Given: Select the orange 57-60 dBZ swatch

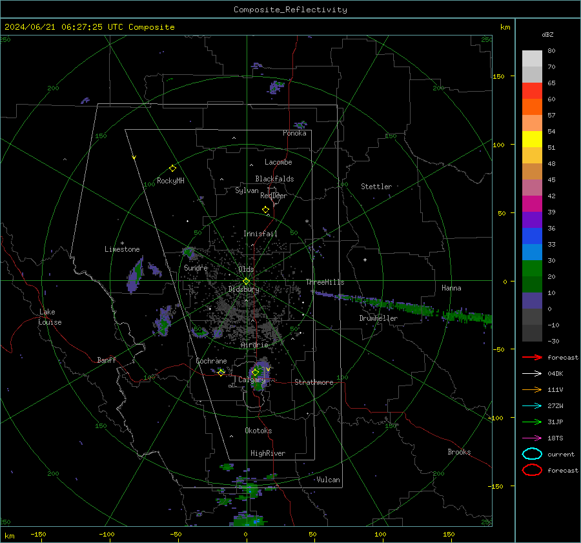Looking at the screenshot, I should [532, 107].
